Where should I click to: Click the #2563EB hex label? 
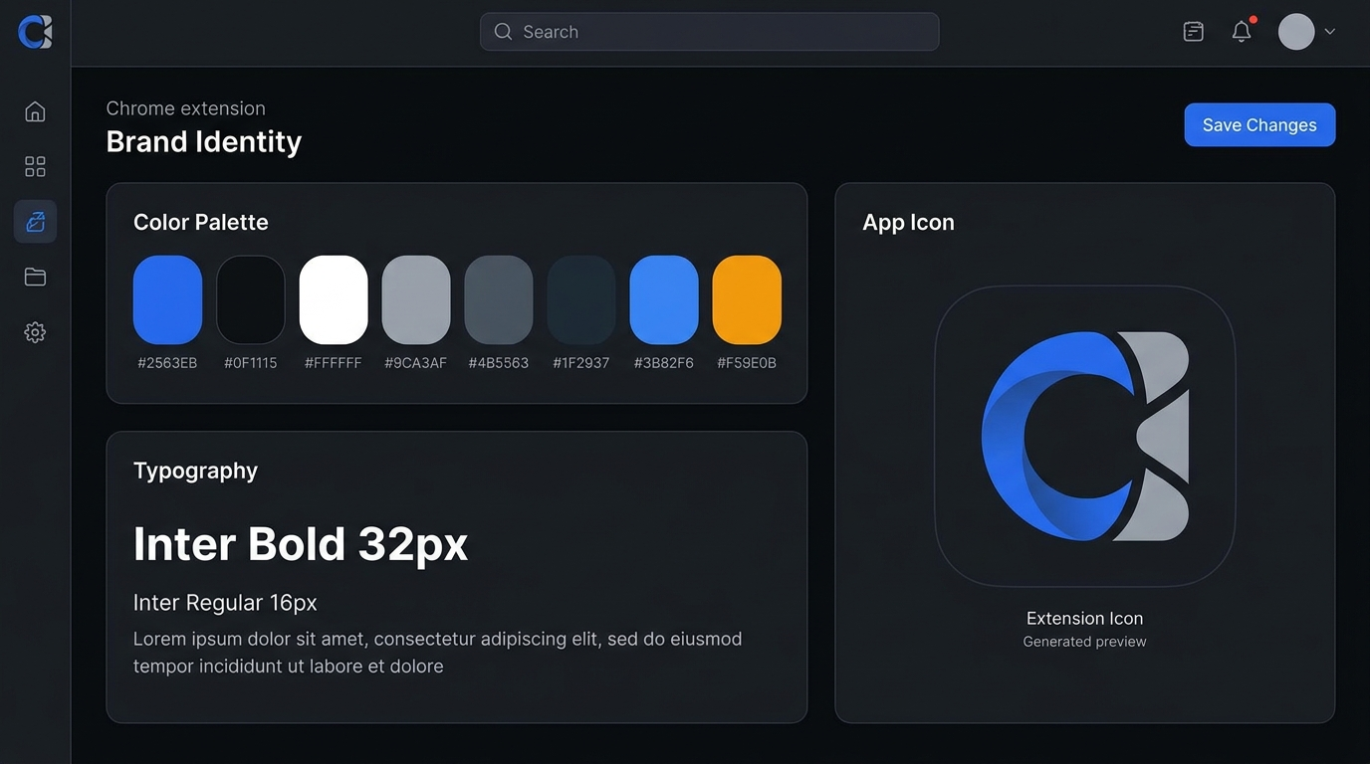tap(167, 363)
